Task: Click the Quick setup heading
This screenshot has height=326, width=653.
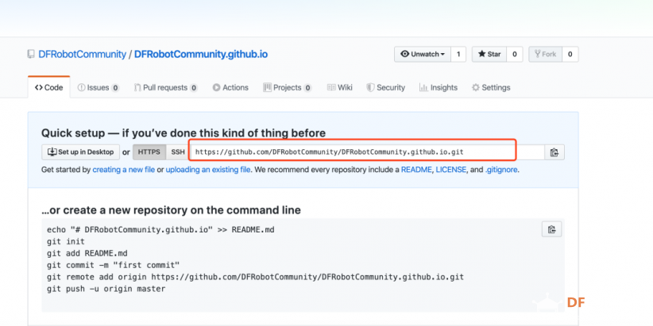Action: (x=184, y=133)
